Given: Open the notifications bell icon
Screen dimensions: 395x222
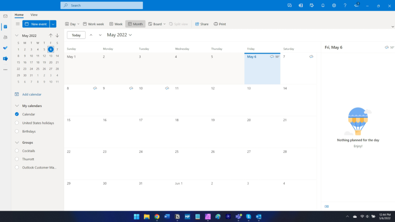Looking at the screenshot, I should [323, 6].
